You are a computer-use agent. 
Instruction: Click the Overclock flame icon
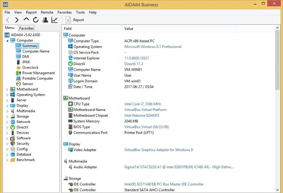(18, 68)
